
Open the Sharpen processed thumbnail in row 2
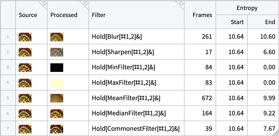[57, 52]
